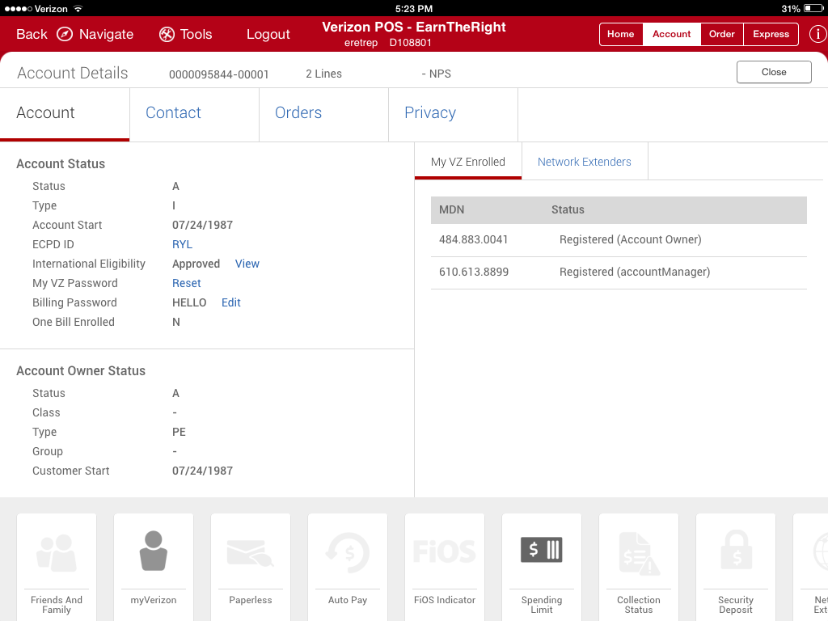Tap Account Start date 07/24/1987
The image size is (828, 621).
(202, 225)
